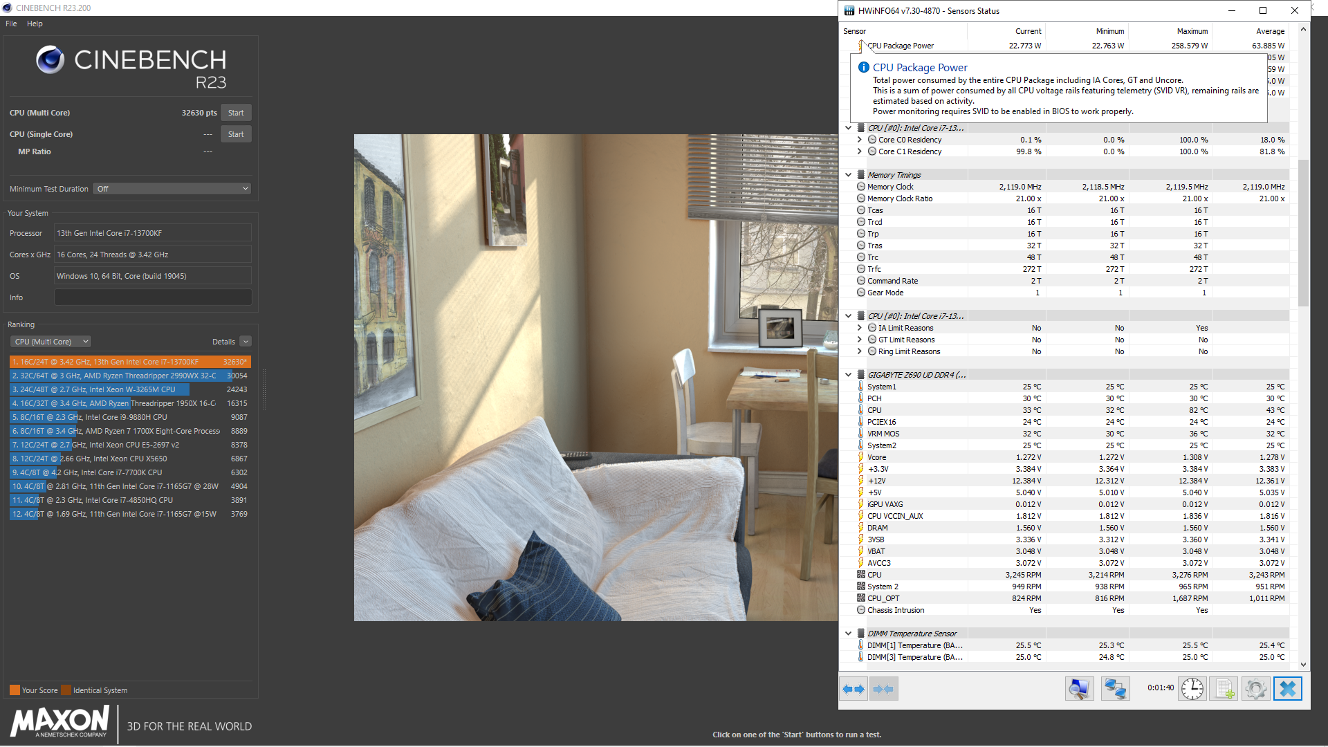Start the CPU Single Core test
The width and height of the screenshot is (1328, 747).
236,134
